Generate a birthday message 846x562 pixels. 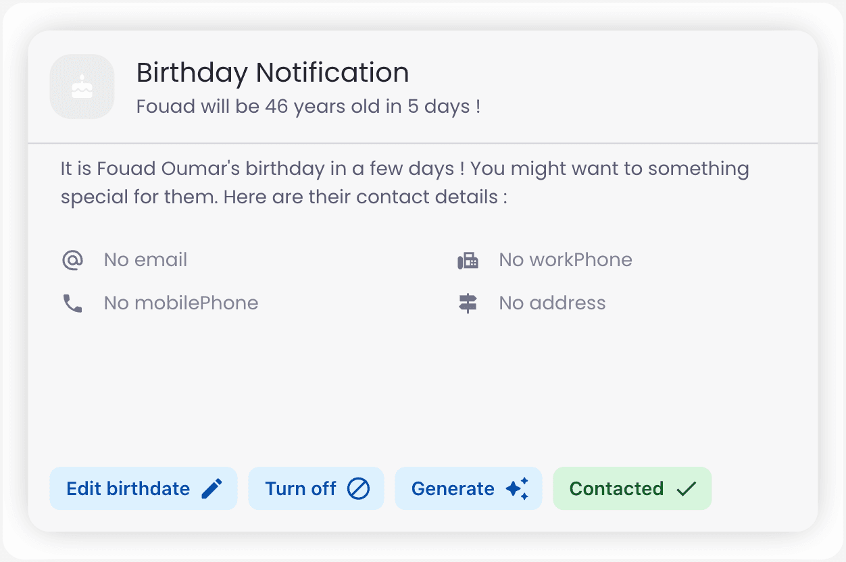pyautogui.click(x=468, y=488)
